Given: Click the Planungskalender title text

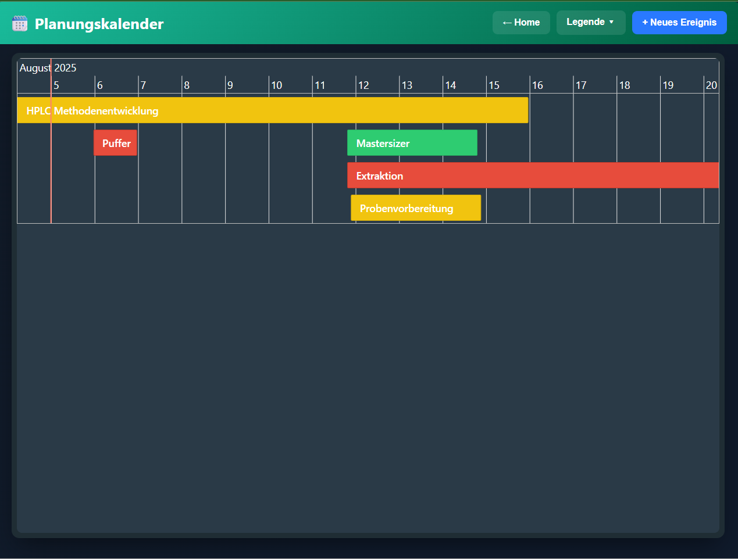Looking at the screenshot, I should 99,24.
